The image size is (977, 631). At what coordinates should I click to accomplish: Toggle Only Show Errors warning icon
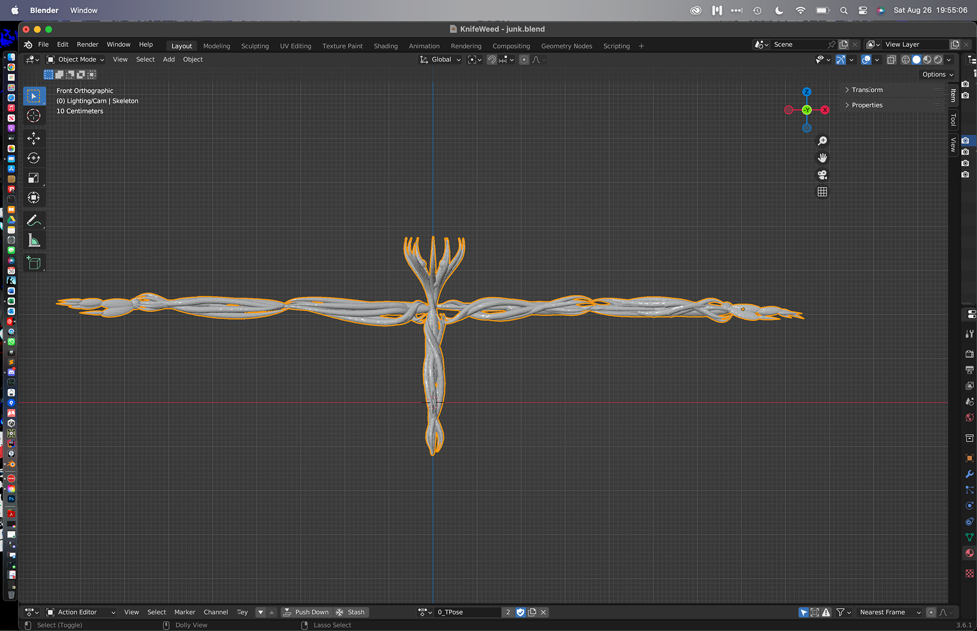pos(826,613)
